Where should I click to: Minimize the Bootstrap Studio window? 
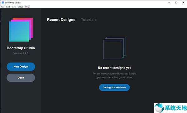click(169, 3)
